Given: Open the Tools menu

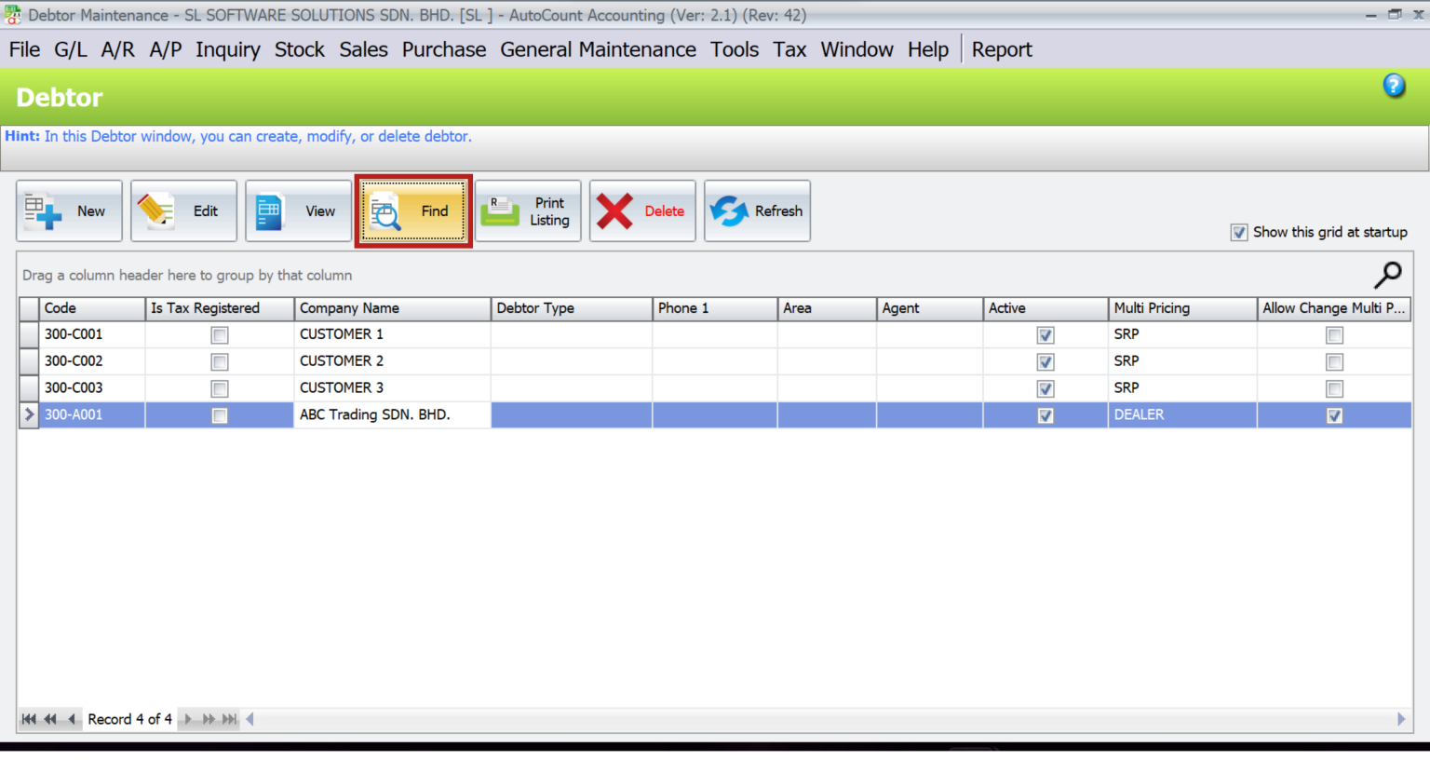Looking at the screenshot, I should [x=735, y=49].
